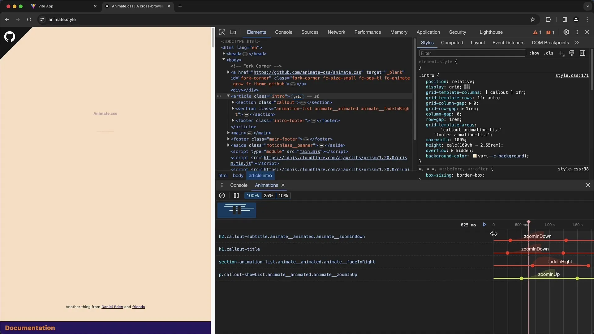Expand the main element in DOM tree

pos(228,133)
